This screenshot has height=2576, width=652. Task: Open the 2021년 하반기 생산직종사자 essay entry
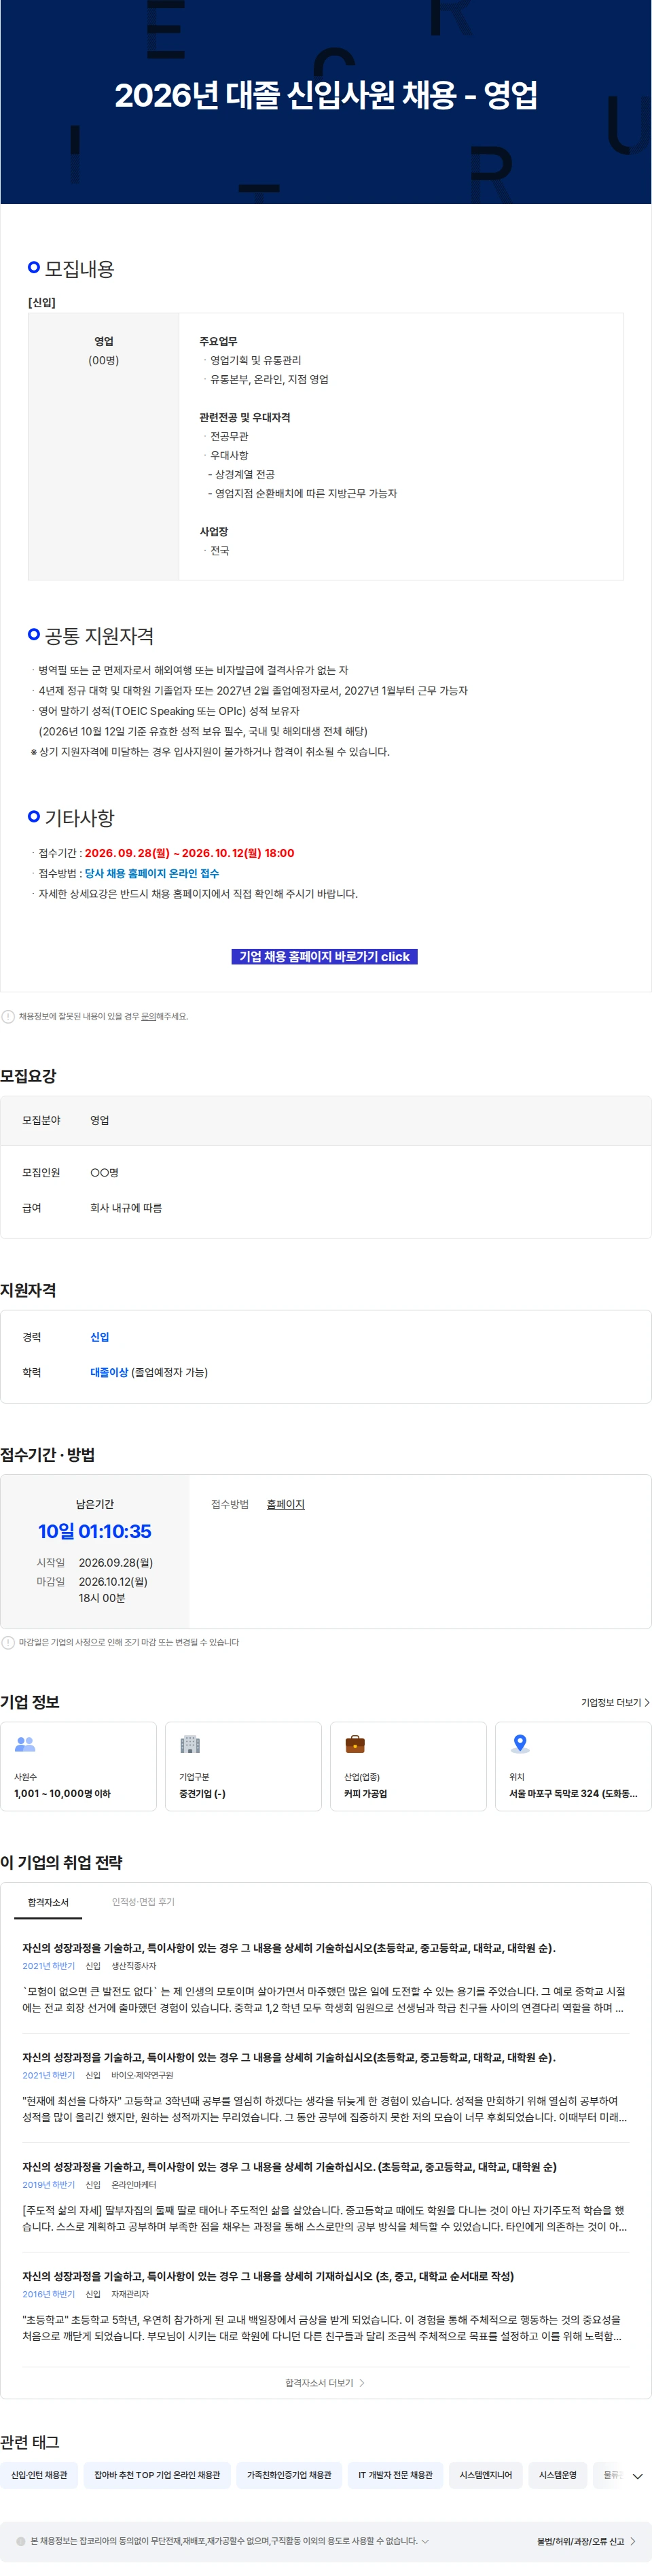pyautogui.click(x=326, y=1979)
